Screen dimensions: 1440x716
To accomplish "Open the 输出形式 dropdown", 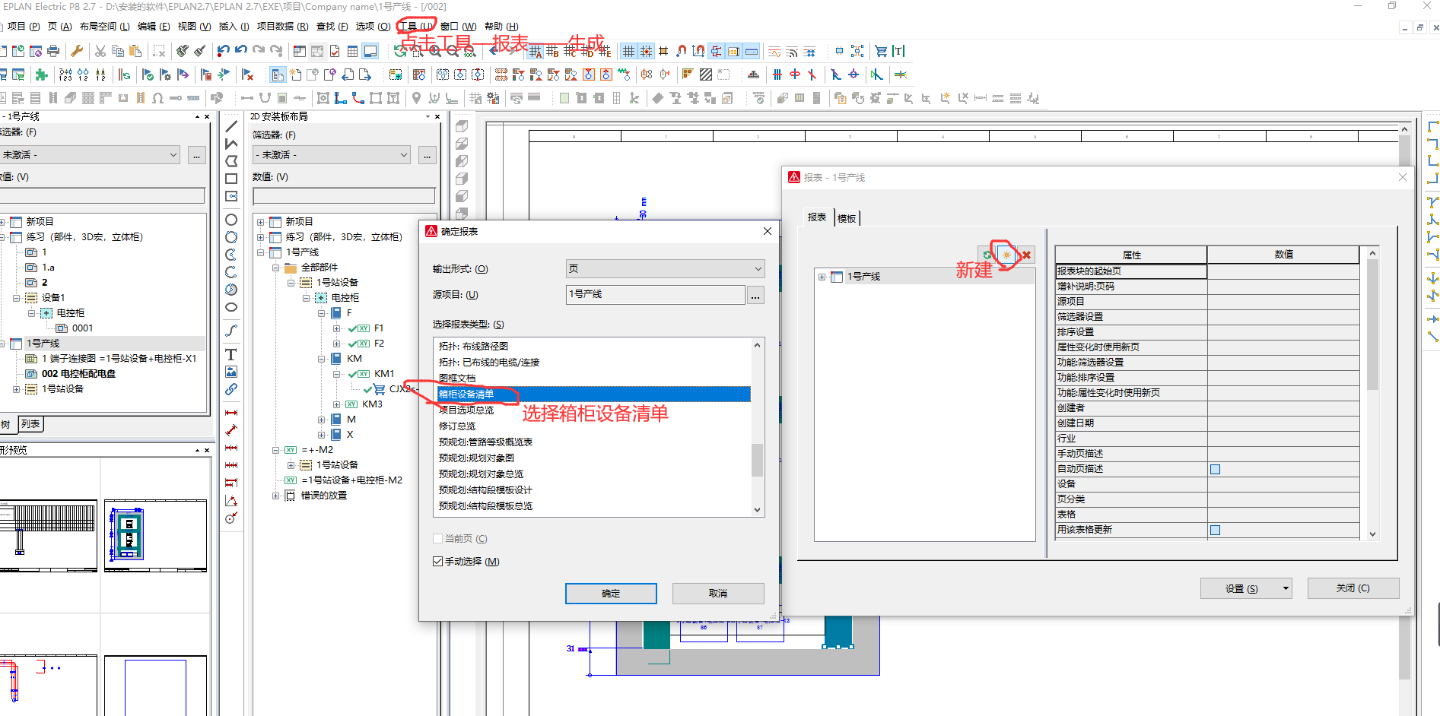I will [665, 269].
